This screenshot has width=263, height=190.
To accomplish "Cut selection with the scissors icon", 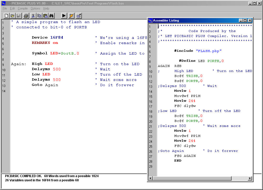I will (33, 16).
